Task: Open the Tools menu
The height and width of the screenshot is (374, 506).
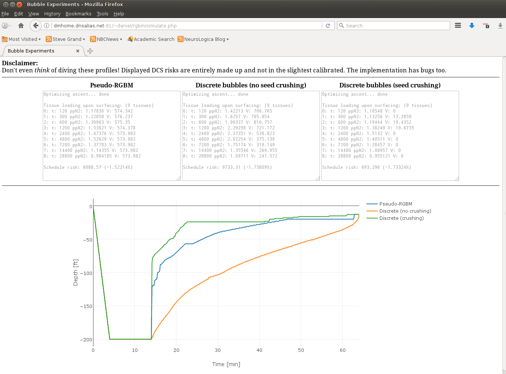Action: click(x=102, y=14)
